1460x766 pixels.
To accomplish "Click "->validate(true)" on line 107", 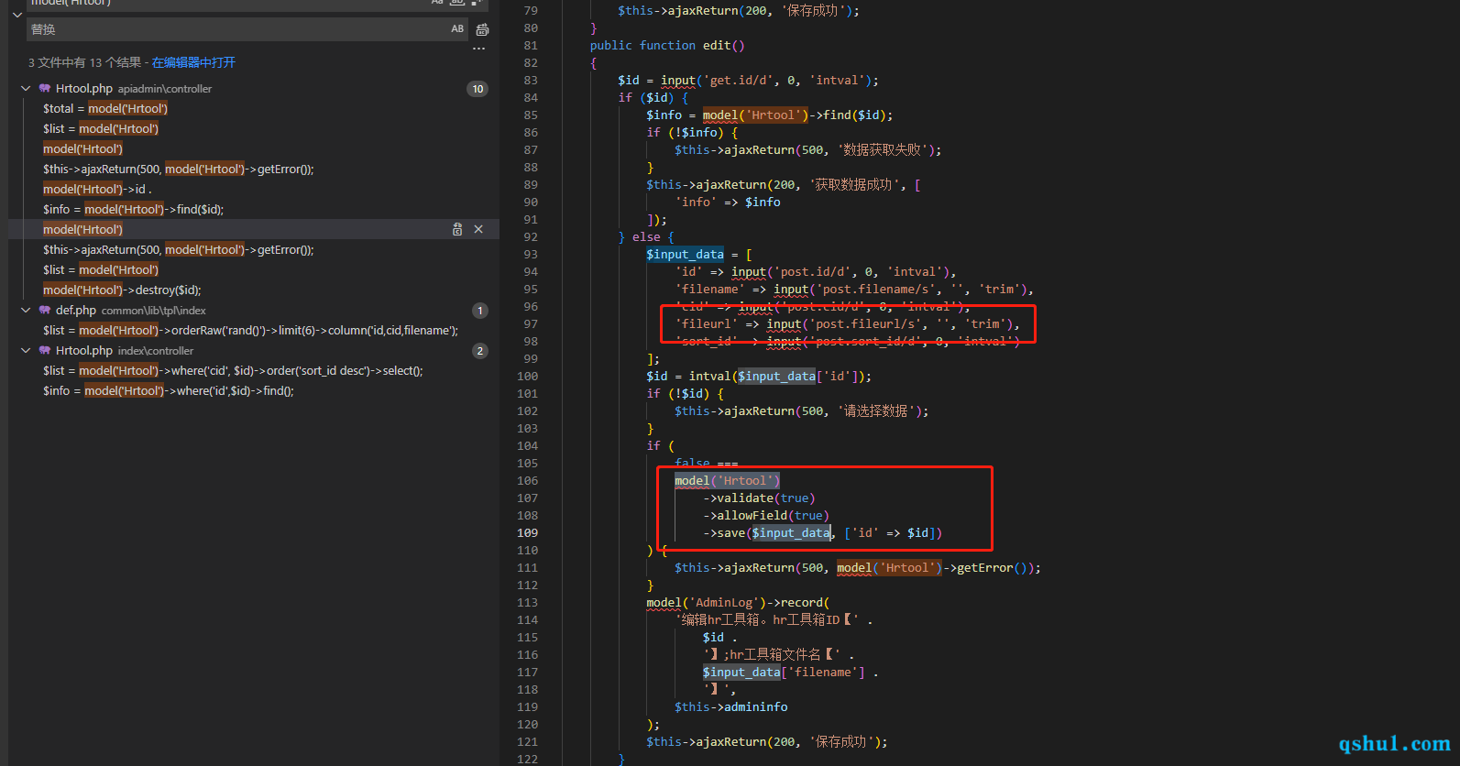I will pyautogui.click(x=759, y=498).
